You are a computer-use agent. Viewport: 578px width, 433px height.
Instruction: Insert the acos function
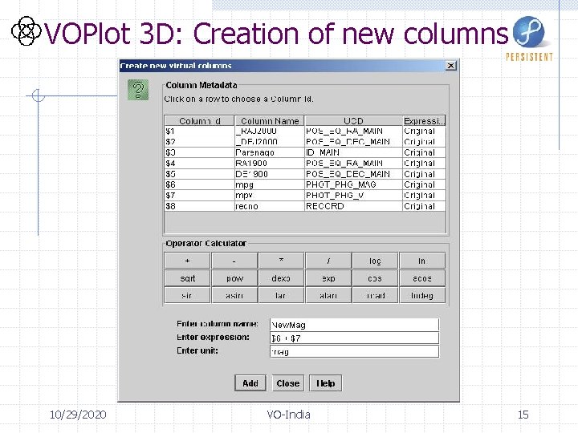[422, 278]
